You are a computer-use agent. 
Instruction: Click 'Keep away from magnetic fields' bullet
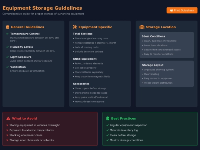[91, 77]
